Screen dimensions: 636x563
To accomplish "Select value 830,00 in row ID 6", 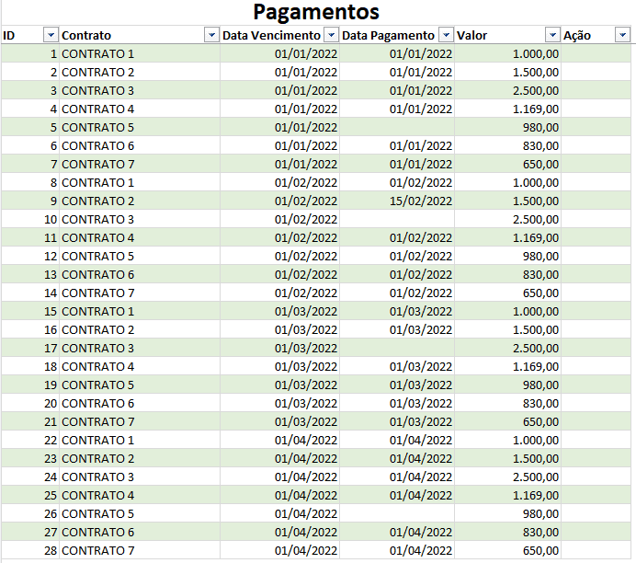I will (x=508, y=145).
